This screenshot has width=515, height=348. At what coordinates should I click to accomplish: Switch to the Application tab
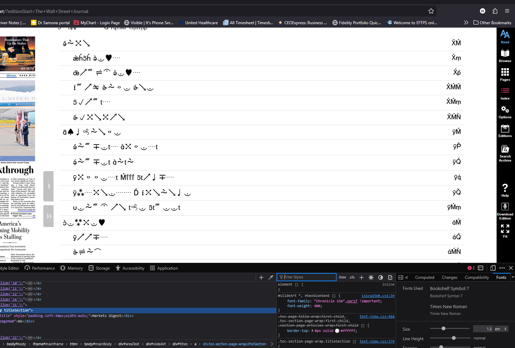pos(164,268)
